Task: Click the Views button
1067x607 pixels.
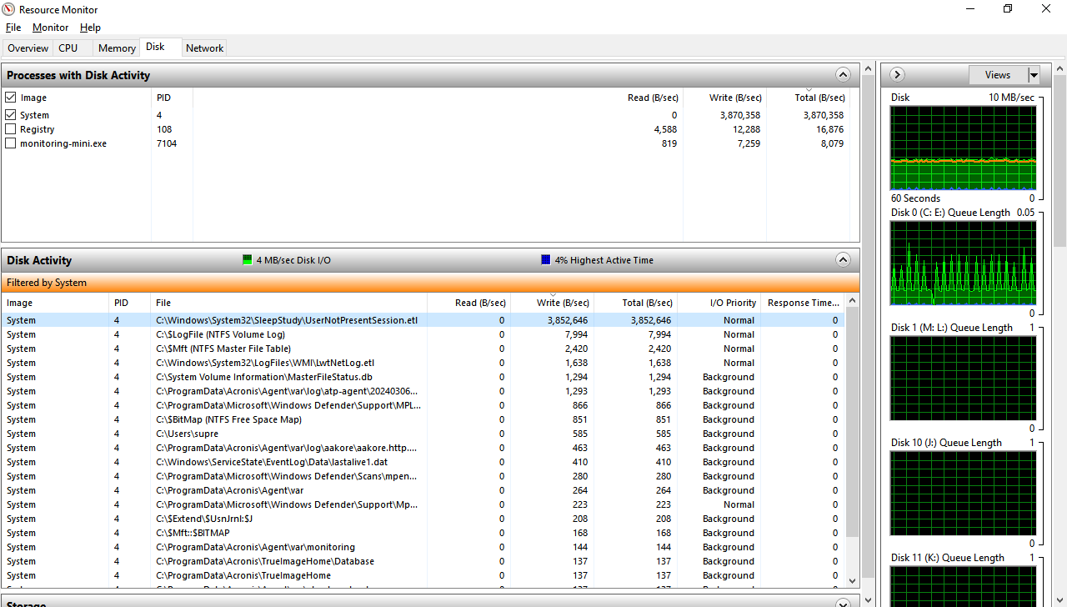Action: 997,75
